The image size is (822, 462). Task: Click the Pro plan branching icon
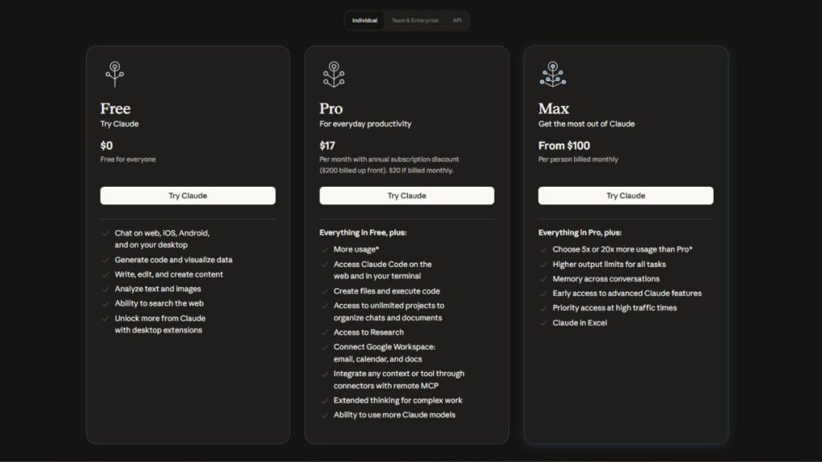click(333, 74)
